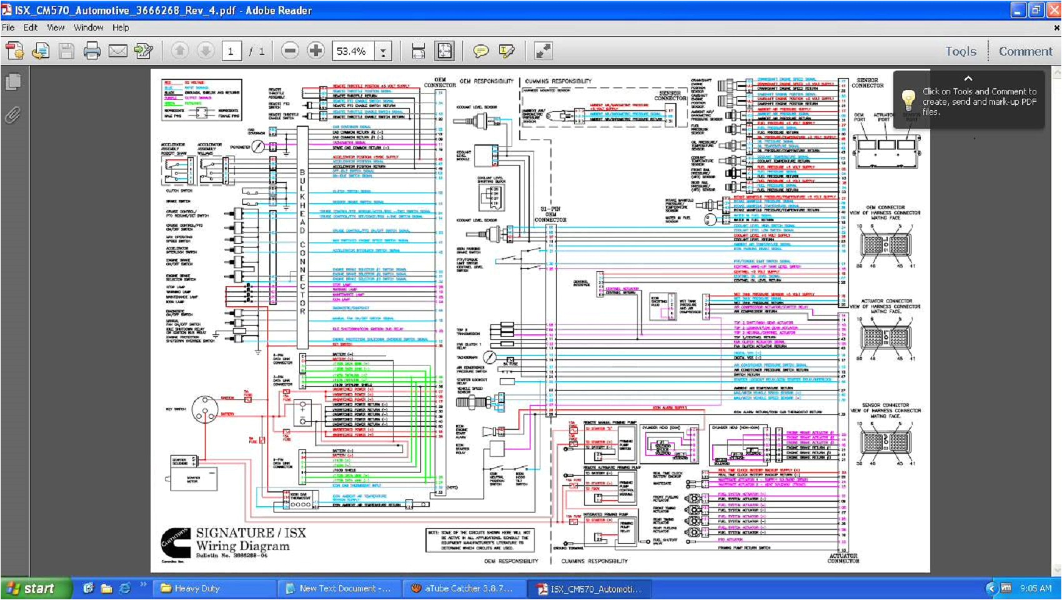Viewport: 1062px width, 600px height.
Task: Click inside the page number field
Action: (x=231, y=51)
